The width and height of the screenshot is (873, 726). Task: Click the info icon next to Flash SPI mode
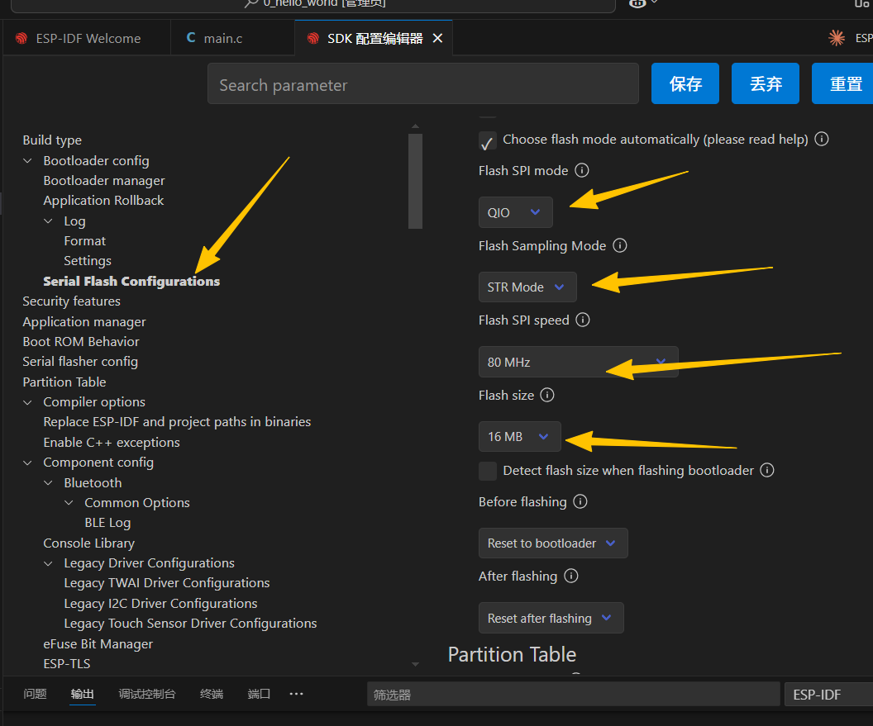581,170
